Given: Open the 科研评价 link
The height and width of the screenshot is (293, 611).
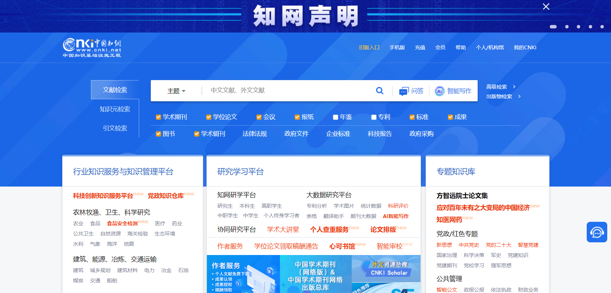Looking at the screenshot, I should coord(398,206).
